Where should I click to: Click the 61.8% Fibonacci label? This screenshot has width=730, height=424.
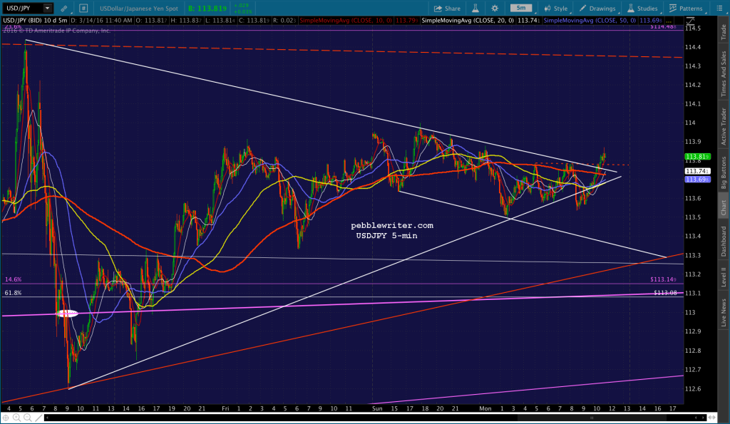(x=13, y=293)
